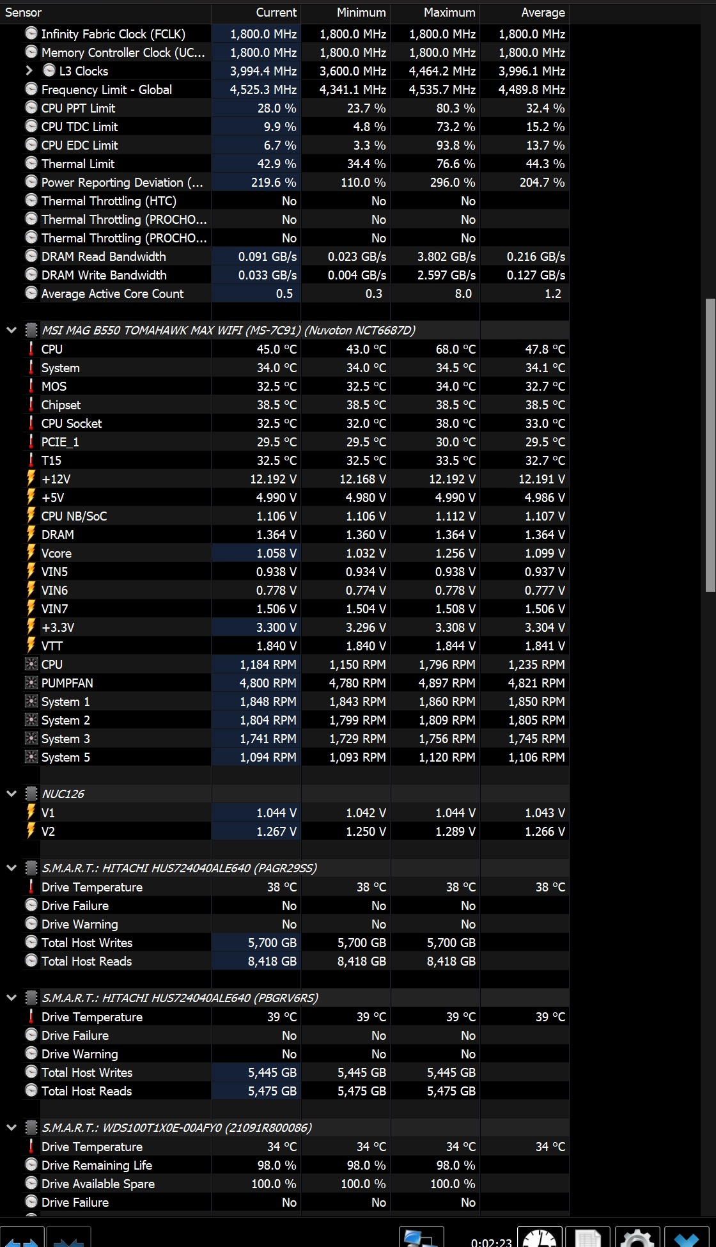Collapse the MSI MAG B550 TOMAHAWK sensor group
Viewport: 716px width, 1247px height.
[11, 331]
